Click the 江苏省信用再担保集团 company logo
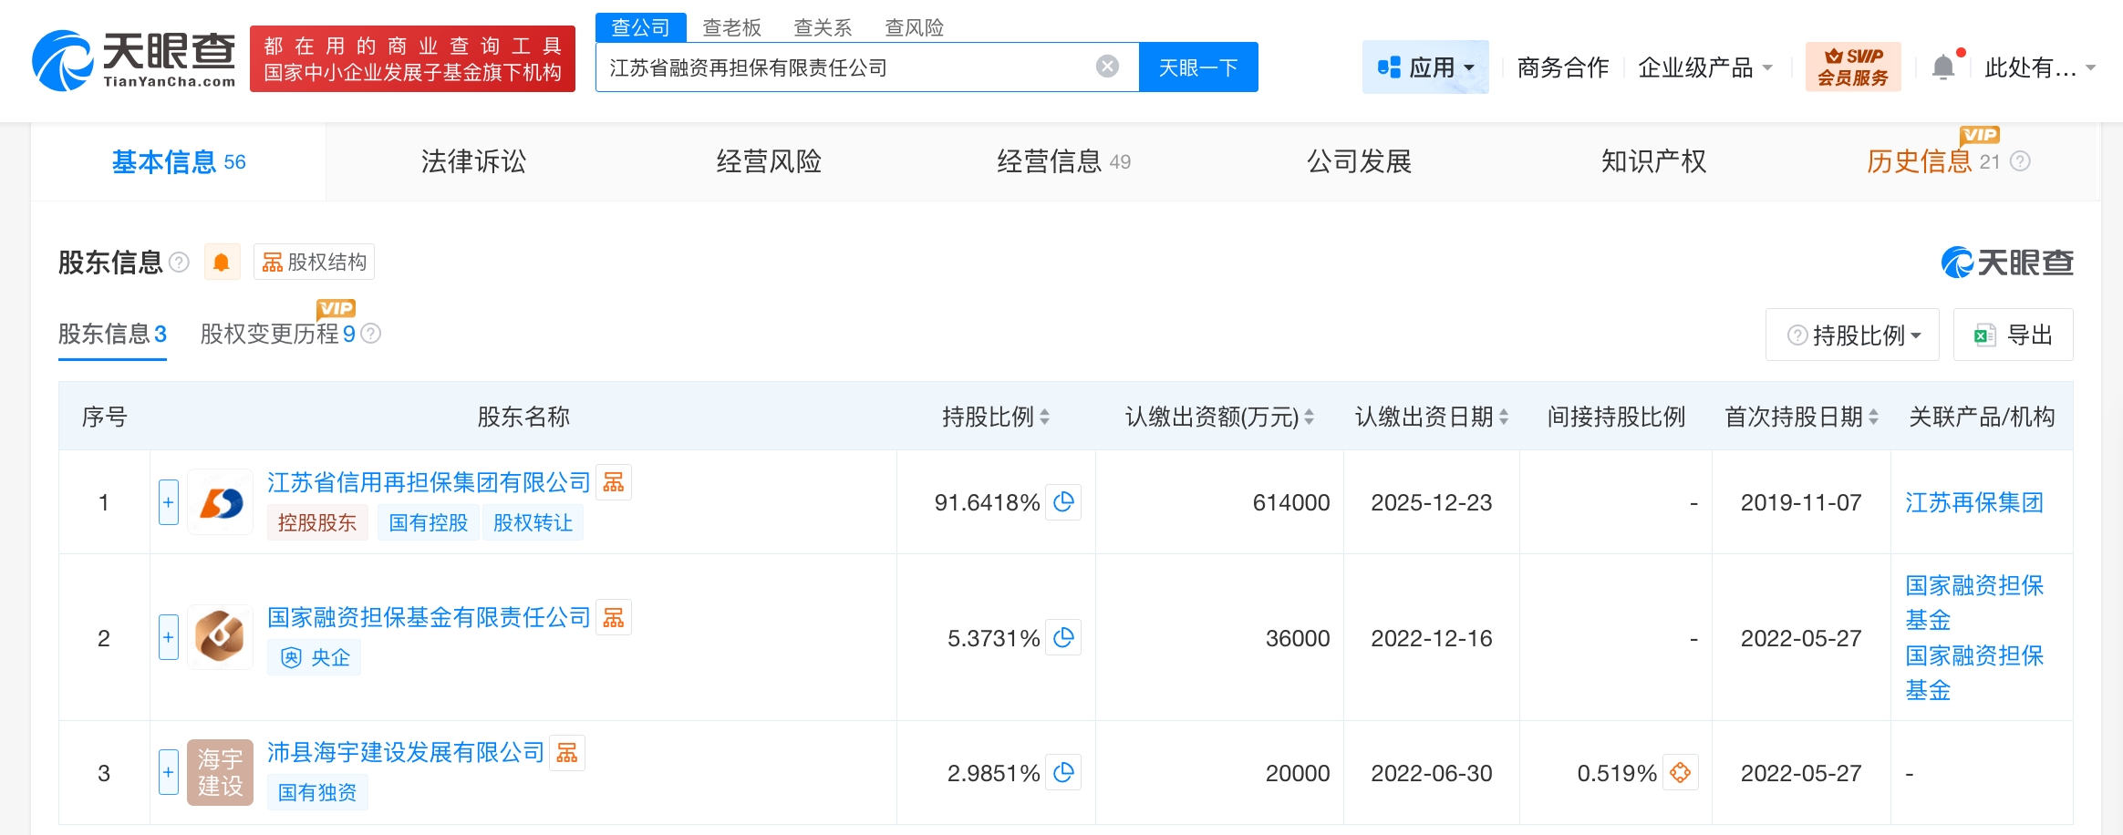This screenshot has height=835, width=2123. click(x=220, y=502)
